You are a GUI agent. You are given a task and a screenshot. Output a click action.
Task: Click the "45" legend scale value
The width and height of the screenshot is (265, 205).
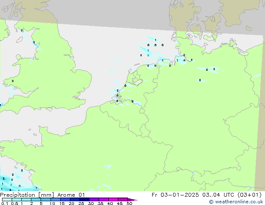120,203
